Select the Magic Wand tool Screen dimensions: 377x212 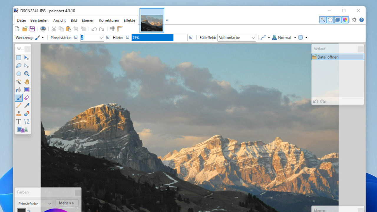(19, 82)
